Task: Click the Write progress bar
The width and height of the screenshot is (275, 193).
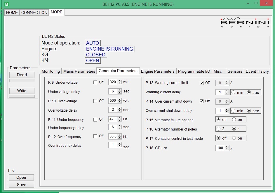Action: (22, 96)
